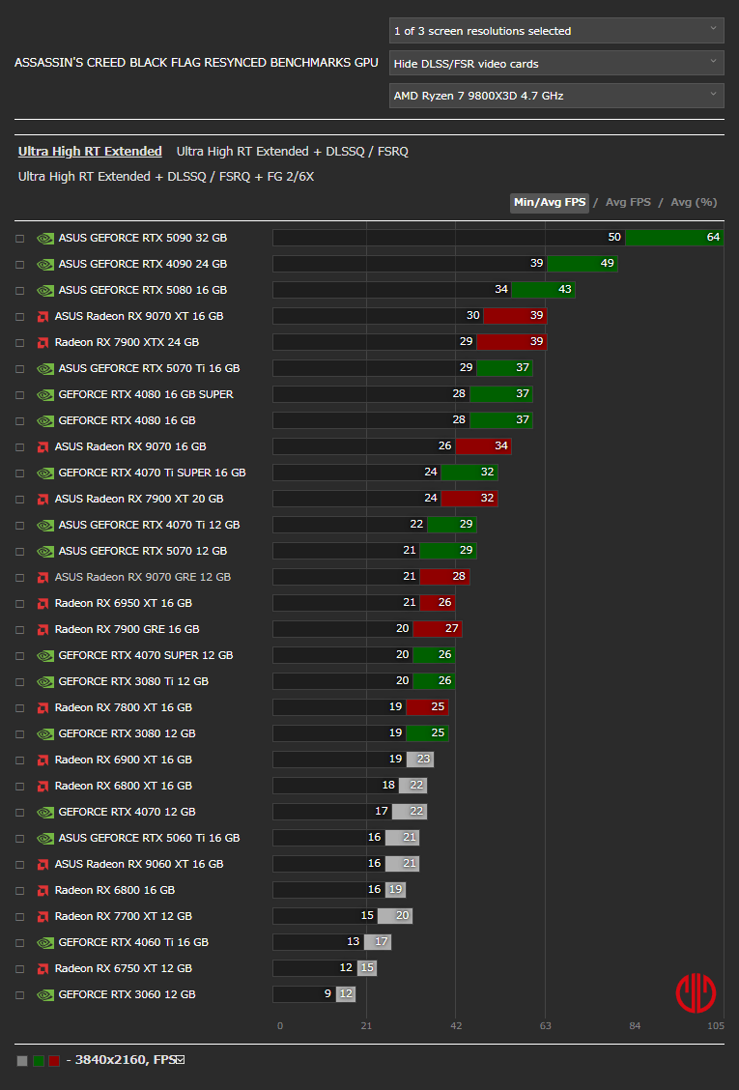Switch to Ultra High RT Extended + DLSSQ / FSRQ tab

tap(292, 152)
